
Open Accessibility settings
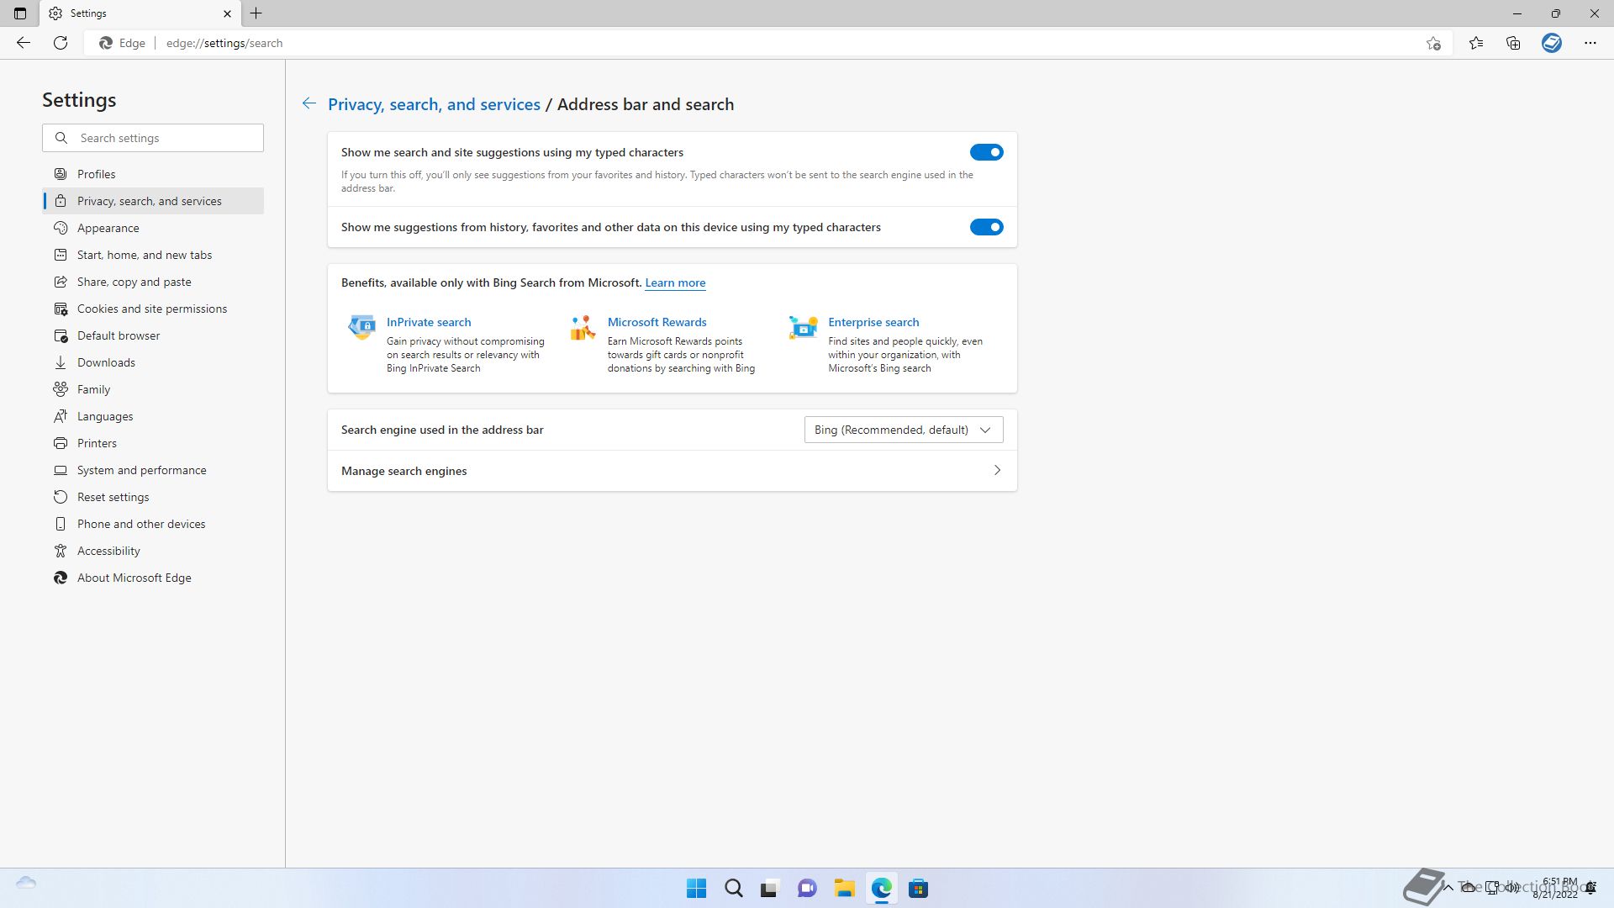(153, 551)
